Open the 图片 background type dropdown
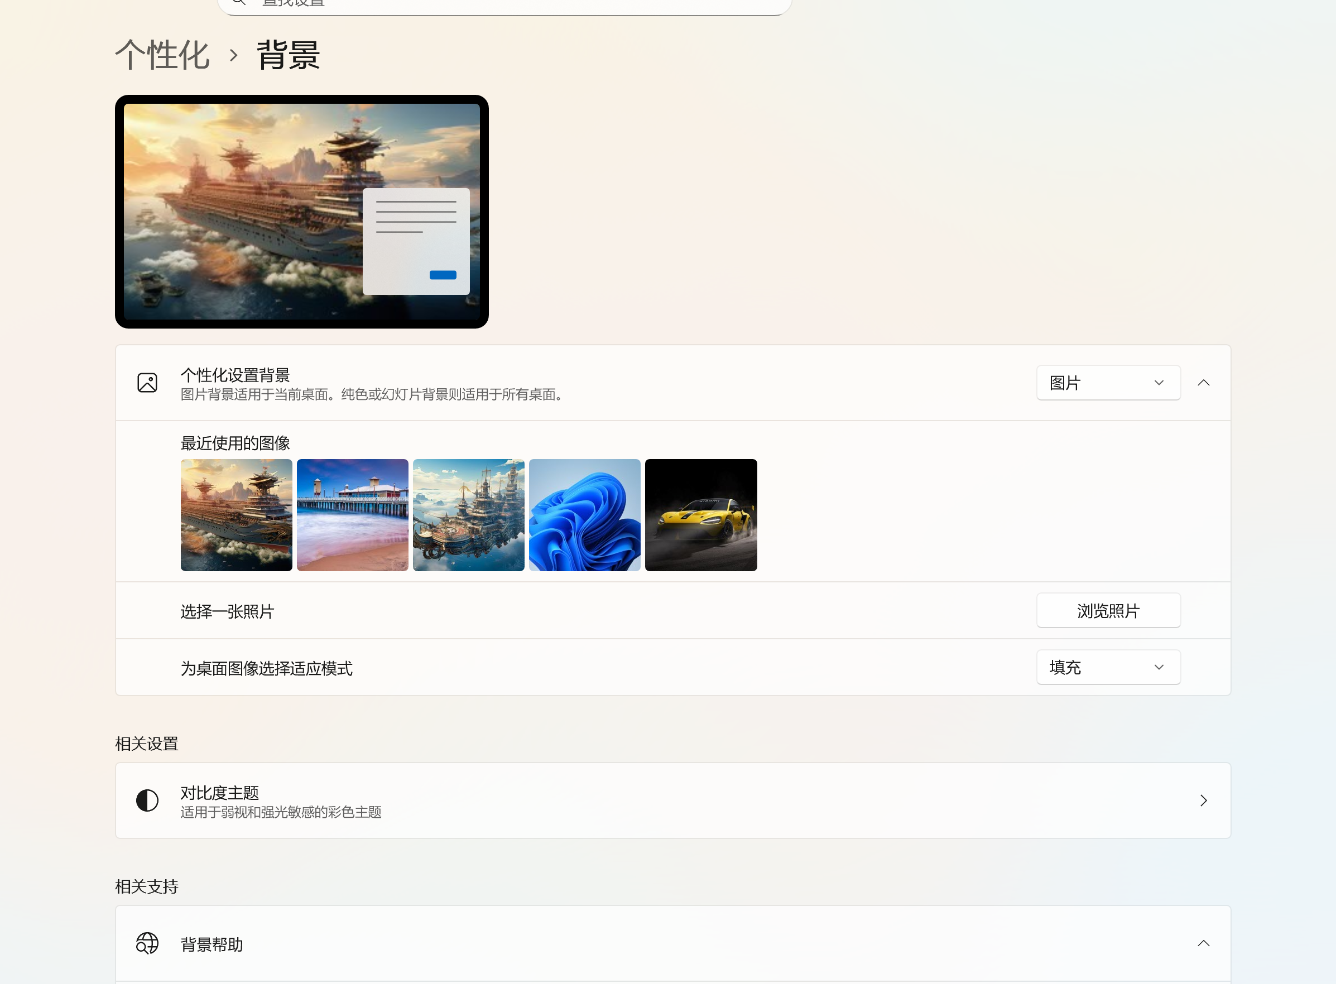The width and height of the screenshot is (1336, 984). point(1107,383)
